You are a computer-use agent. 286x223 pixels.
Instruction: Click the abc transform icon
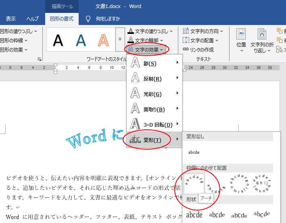pyautogui.click(x=135, y=140)
